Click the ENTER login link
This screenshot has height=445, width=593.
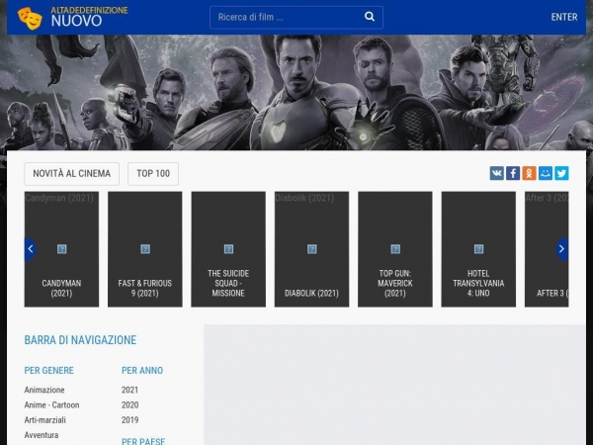coord(564,17)
